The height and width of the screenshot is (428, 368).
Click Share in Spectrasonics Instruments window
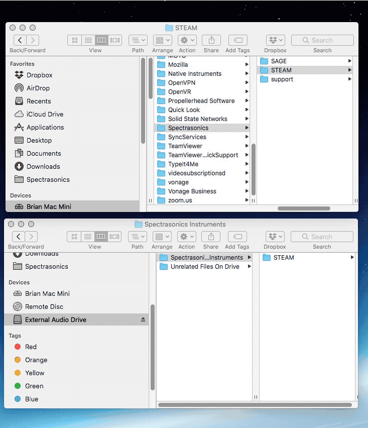point(211,237)
